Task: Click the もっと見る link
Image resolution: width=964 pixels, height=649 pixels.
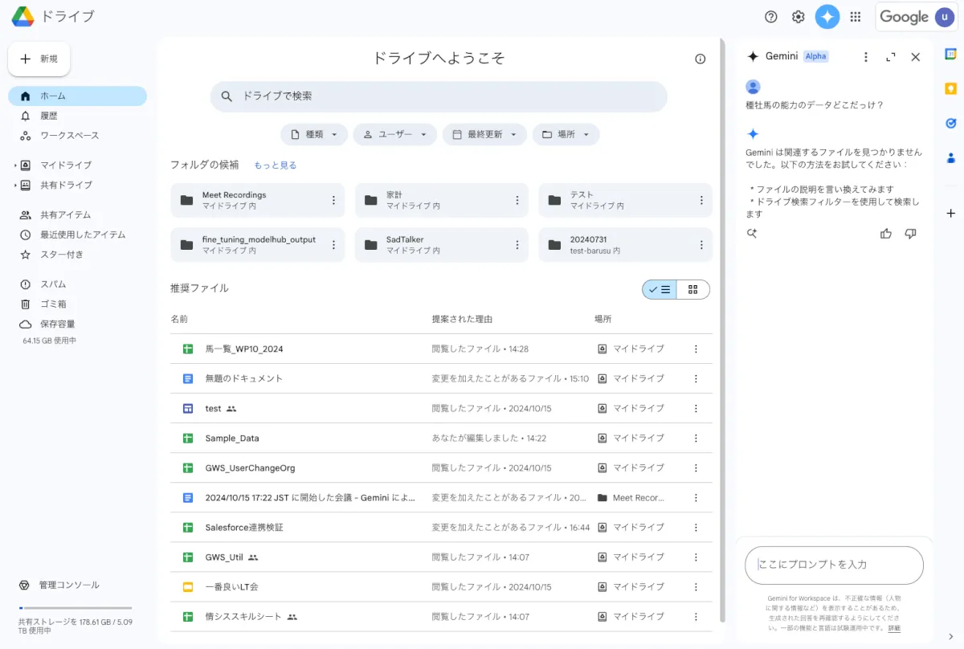Action: 276,165
